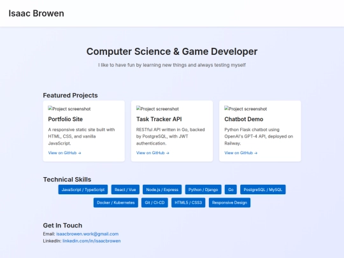344x258 pixels.
Task: Open Task Tracker API View on GitHub link
Action: point(153,153)
